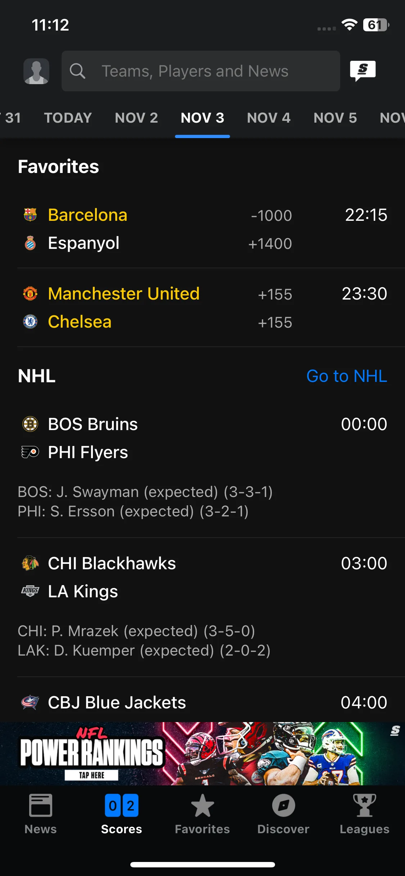Tap the Chicago Blackhawks logo
Image resolution: width=405 pixels, height=876 pixels.
[30, 563]
